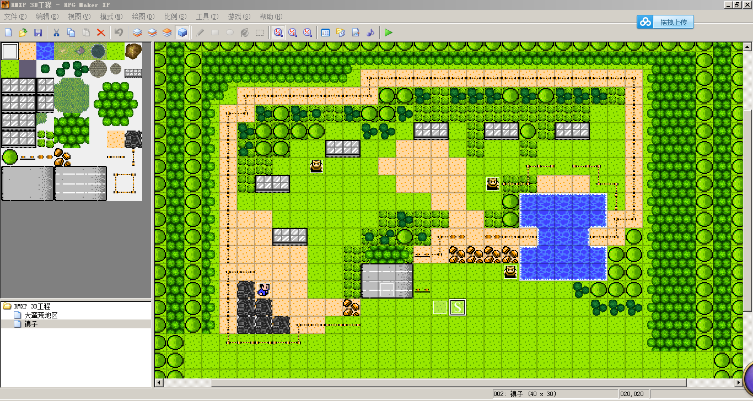Select the 镇子 map in the tree

pos(31,324)
